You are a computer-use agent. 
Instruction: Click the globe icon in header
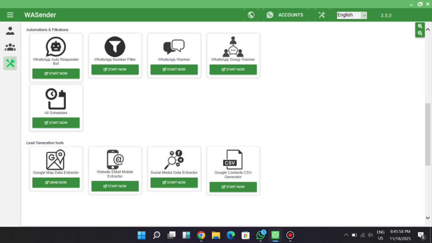(x=251, y=15)
